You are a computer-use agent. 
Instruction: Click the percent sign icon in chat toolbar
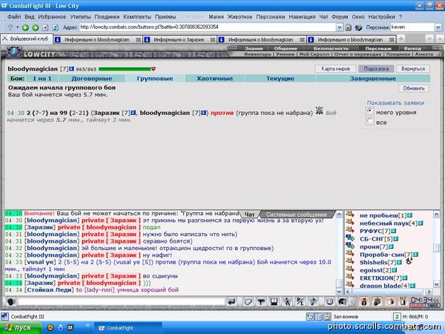pyautogui.click(x=300, y=301)
